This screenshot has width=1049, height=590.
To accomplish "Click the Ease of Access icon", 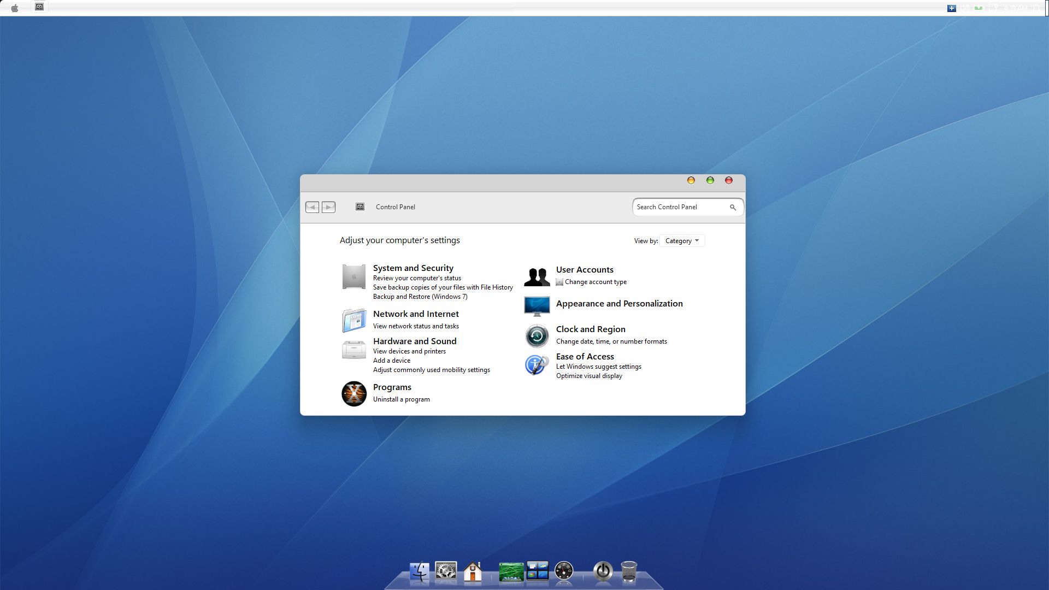I will click(537, 365).
